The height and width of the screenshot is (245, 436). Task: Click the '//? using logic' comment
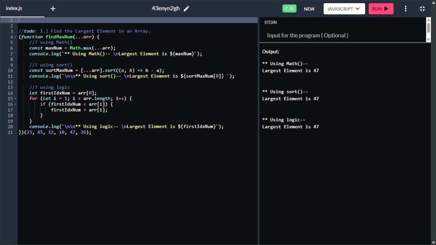click(x=49, y=87)
